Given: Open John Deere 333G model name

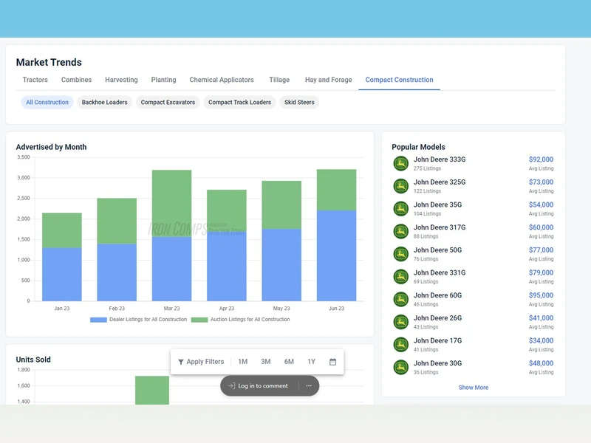Looking at the screenshot, I should click(x=440, y=159).
